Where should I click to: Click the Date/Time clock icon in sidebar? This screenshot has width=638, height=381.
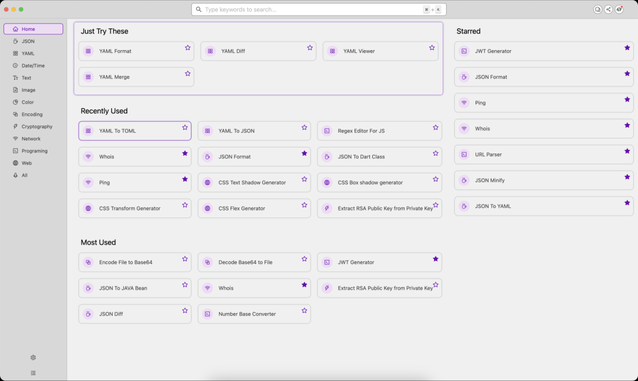(15, 66)
